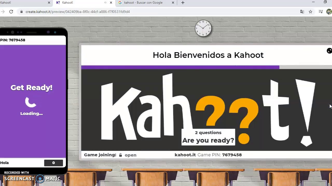The image size is (332, 186).
Task: Click the score box showing 0
Action: (53, 163)
